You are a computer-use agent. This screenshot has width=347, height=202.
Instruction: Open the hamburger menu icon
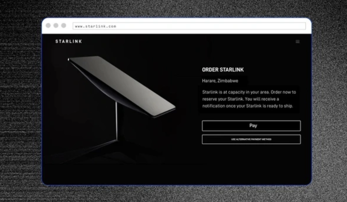click(x=297, y=41)
